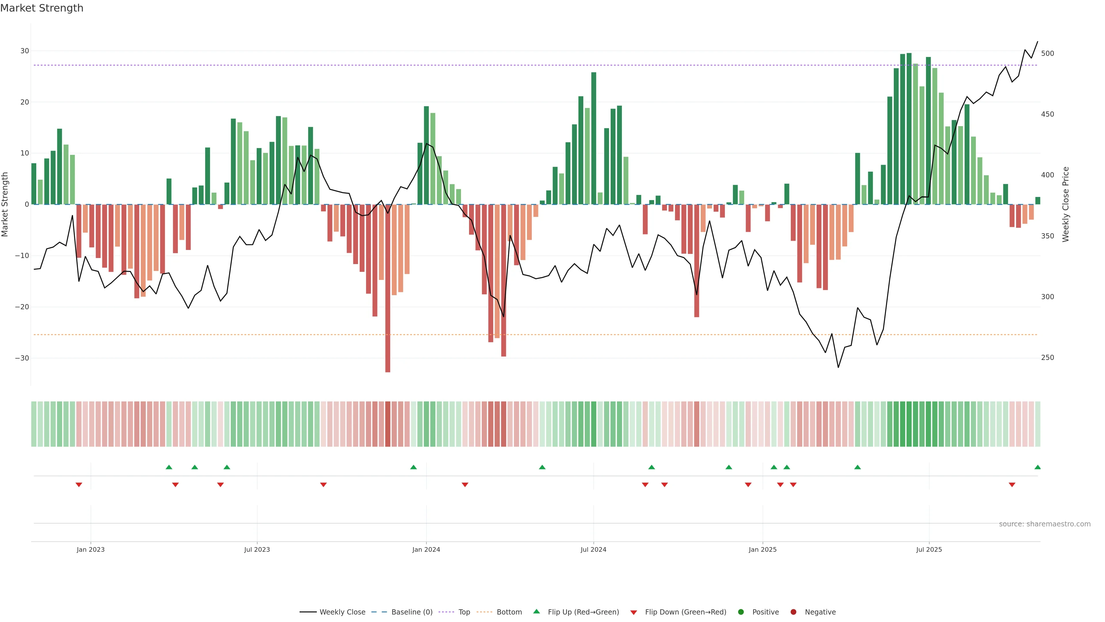The width and height of the screenshot is (1105, 622).
Task: Click green flip-up triangle just before Jan 2024
Action: tap(414, 467)
